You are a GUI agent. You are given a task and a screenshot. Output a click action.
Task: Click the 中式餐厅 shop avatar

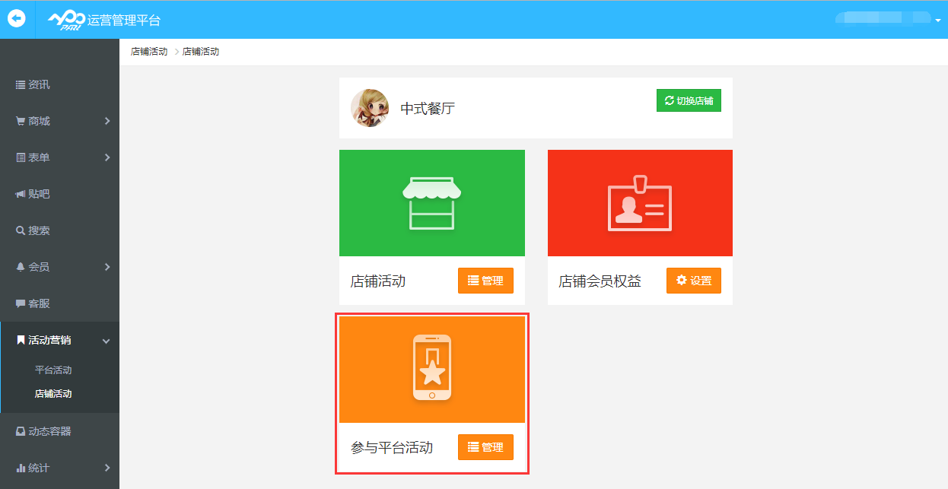[x=370, y=108]
